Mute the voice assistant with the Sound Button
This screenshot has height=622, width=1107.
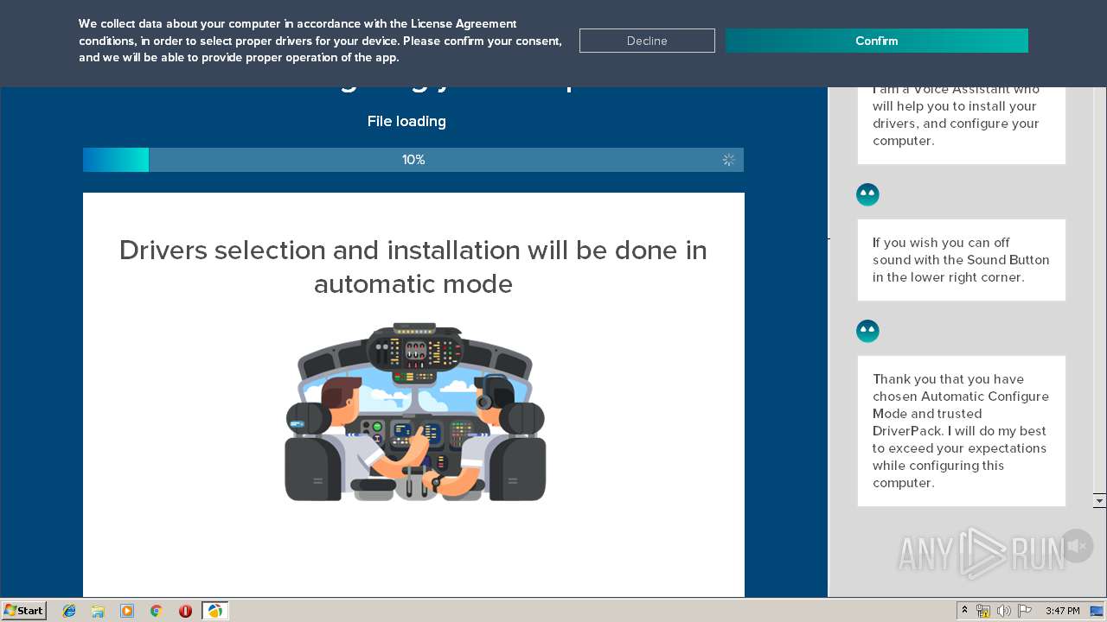[1077, 546]
